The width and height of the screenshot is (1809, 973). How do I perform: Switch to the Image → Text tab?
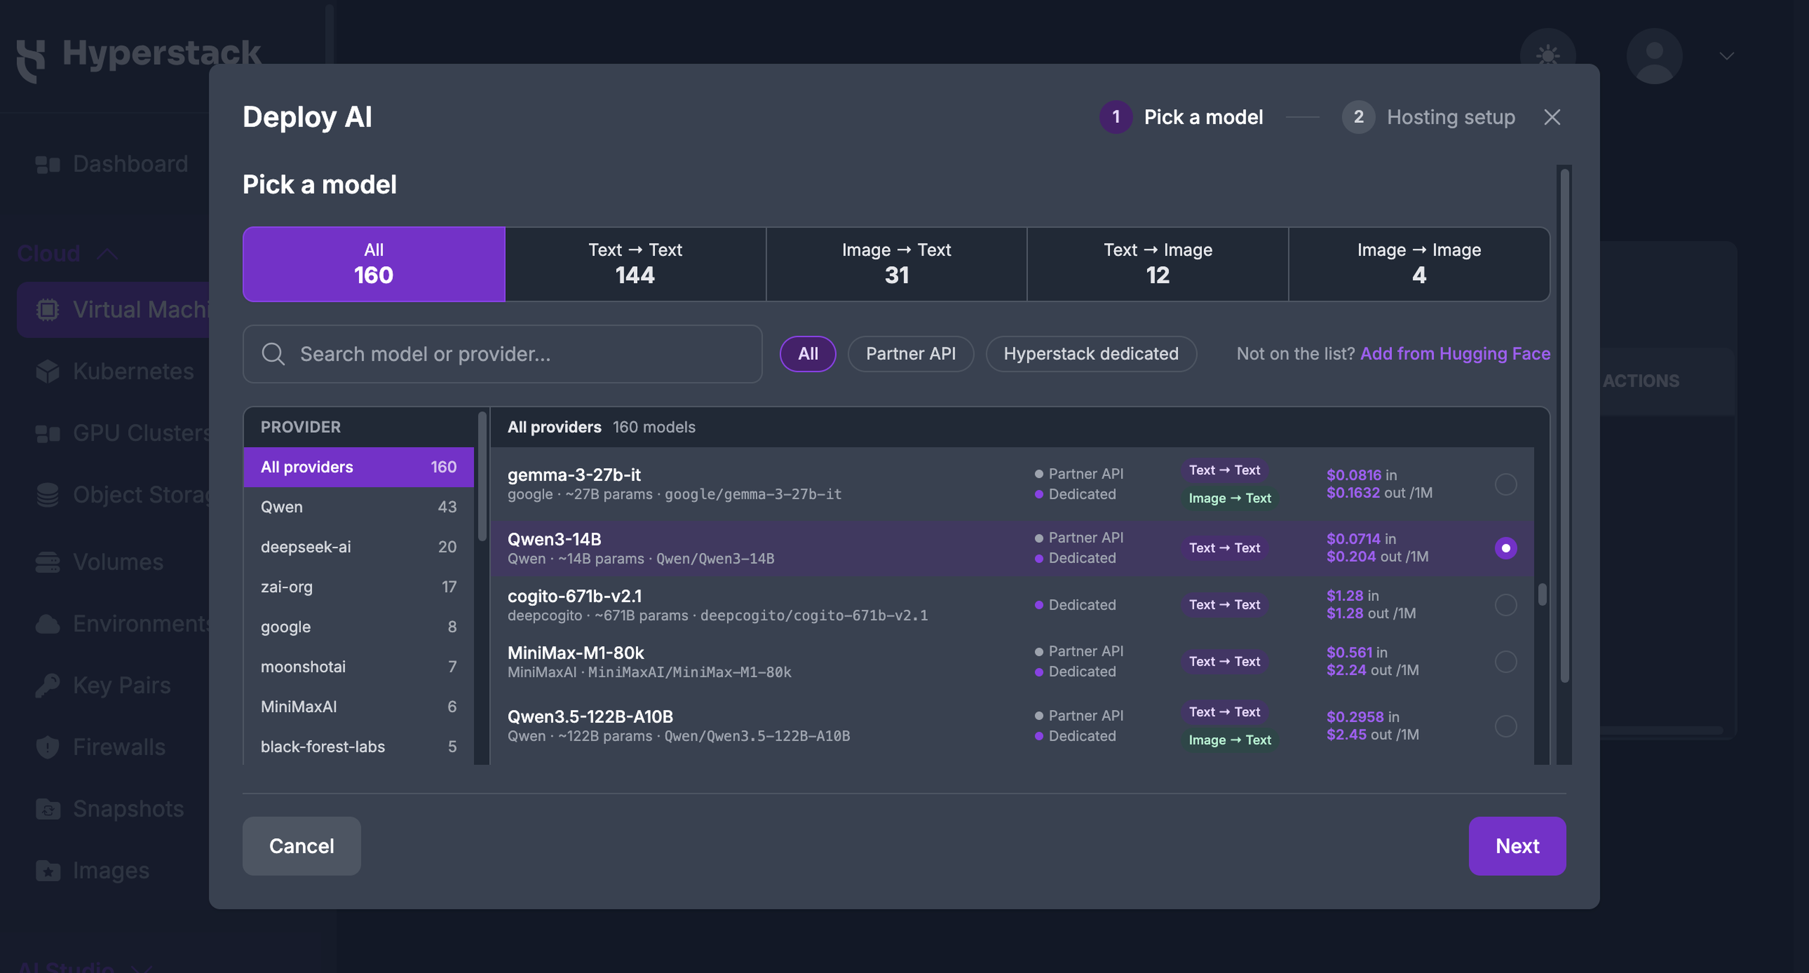[x=896, y=264]
